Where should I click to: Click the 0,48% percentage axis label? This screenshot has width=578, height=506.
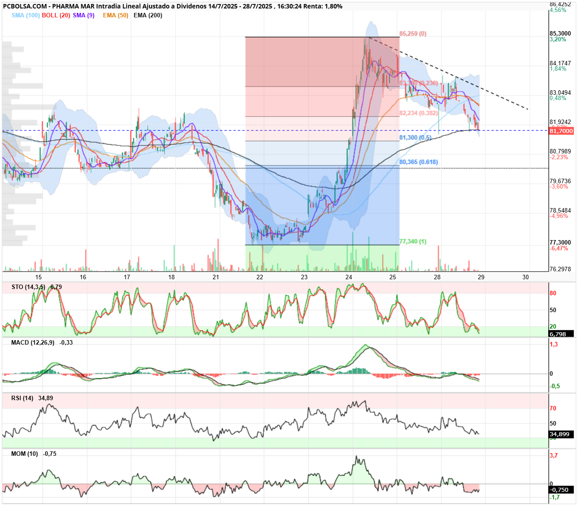(558, 98)
